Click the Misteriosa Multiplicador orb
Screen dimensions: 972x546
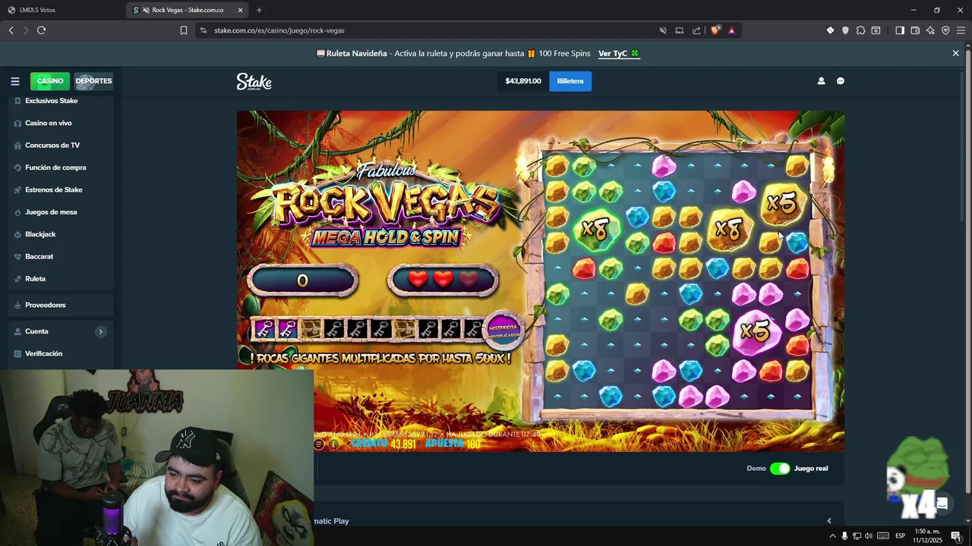coord(503,330)
